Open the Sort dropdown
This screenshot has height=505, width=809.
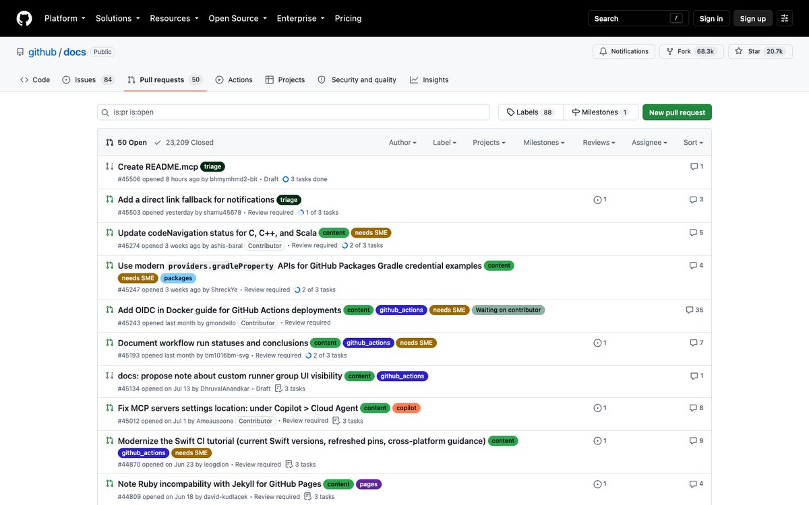693,142
